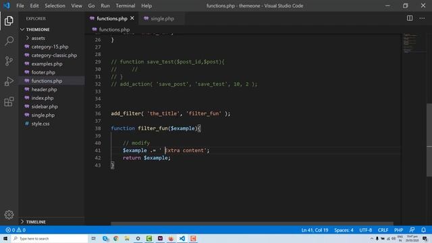Show hidden system tray icons
The width and height of the screenshot is (432, 243).
point(372,238)
